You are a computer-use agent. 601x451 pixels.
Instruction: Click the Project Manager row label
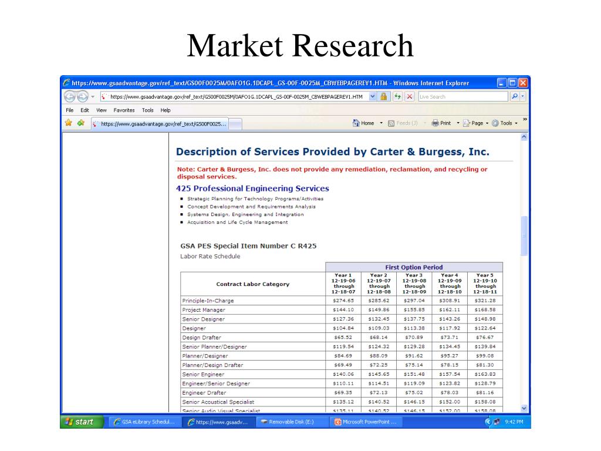(204, 310)
